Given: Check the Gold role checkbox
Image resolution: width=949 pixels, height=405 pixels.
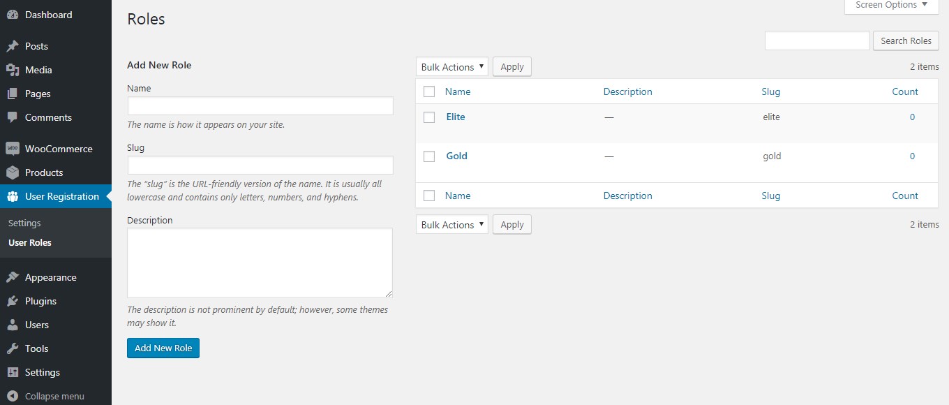Looking at the screenshot, I should [x=428, y=156].
